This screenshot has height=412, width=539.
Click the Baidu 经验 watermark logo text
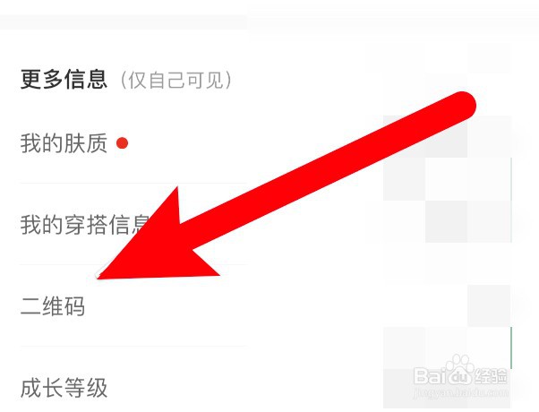pyautogui.click(x=460, y=376)
